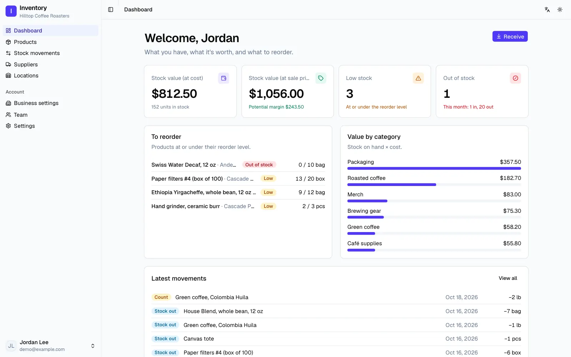Click the Out of stock badge
Screen dimensions: 571x357
click(x=259, y=165)
